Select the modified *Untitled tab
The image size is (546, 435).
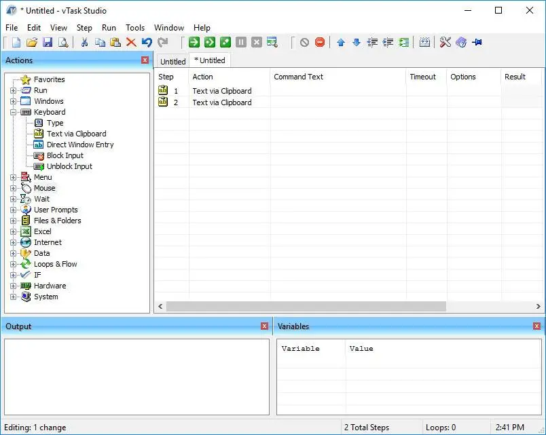tap(210, 60)
